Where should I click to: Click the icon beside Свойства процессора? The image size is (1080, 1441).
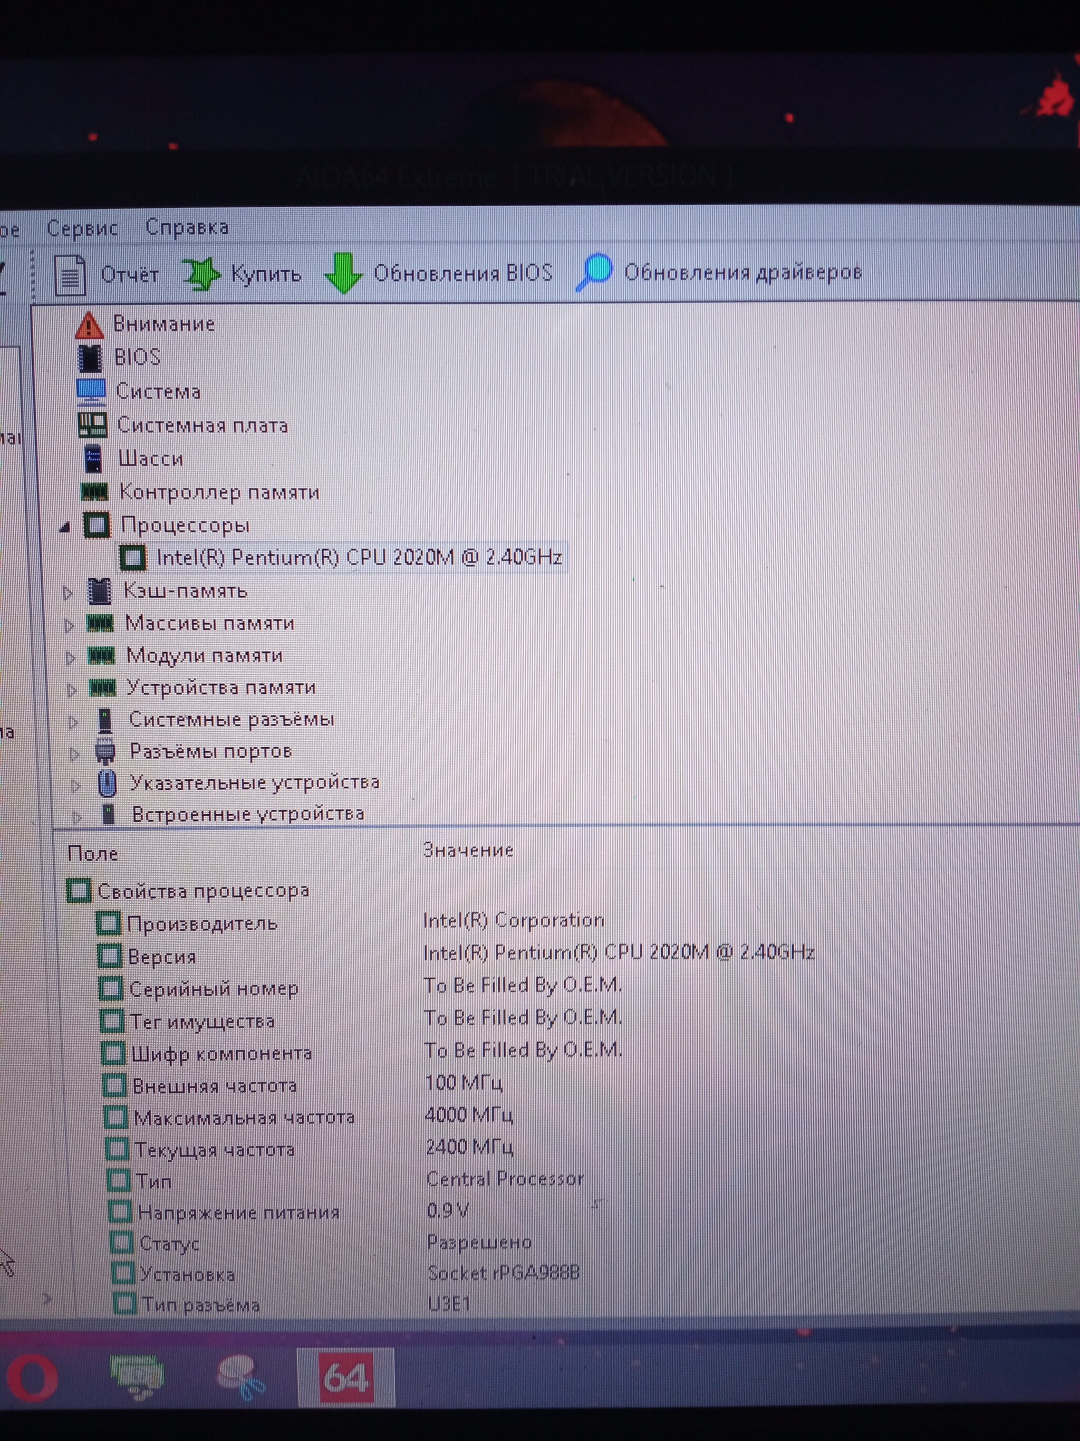pos(78,891)
